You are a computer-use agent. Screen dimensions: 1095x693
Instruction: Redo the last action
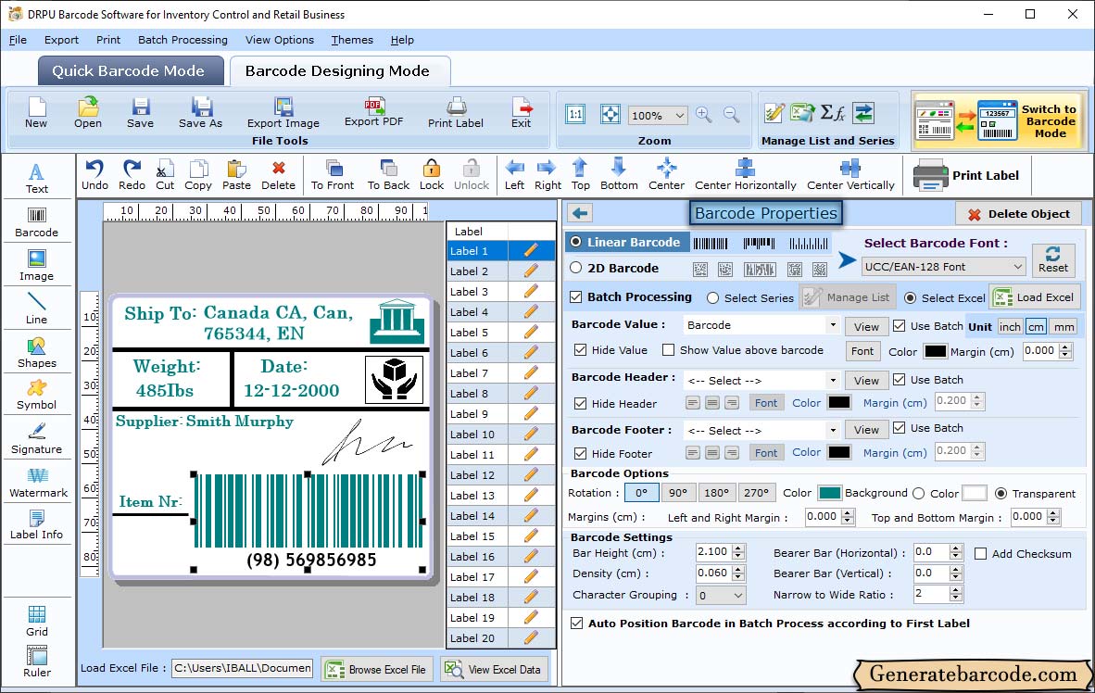tap(132, 175)
